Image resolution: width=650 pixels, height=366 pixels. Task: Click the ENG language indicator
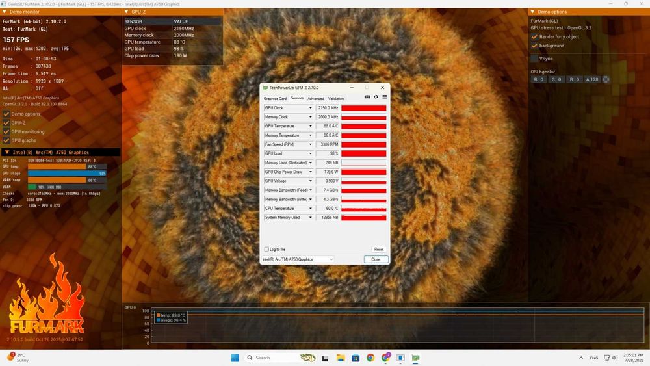pos(593,358)
